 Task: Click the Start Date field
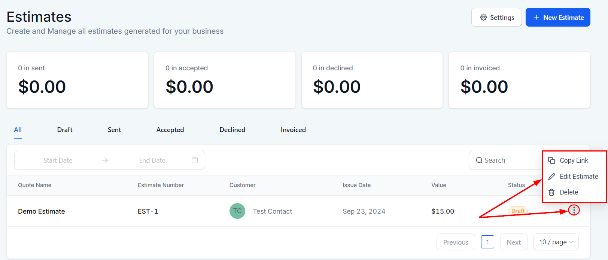click(58, 160)
